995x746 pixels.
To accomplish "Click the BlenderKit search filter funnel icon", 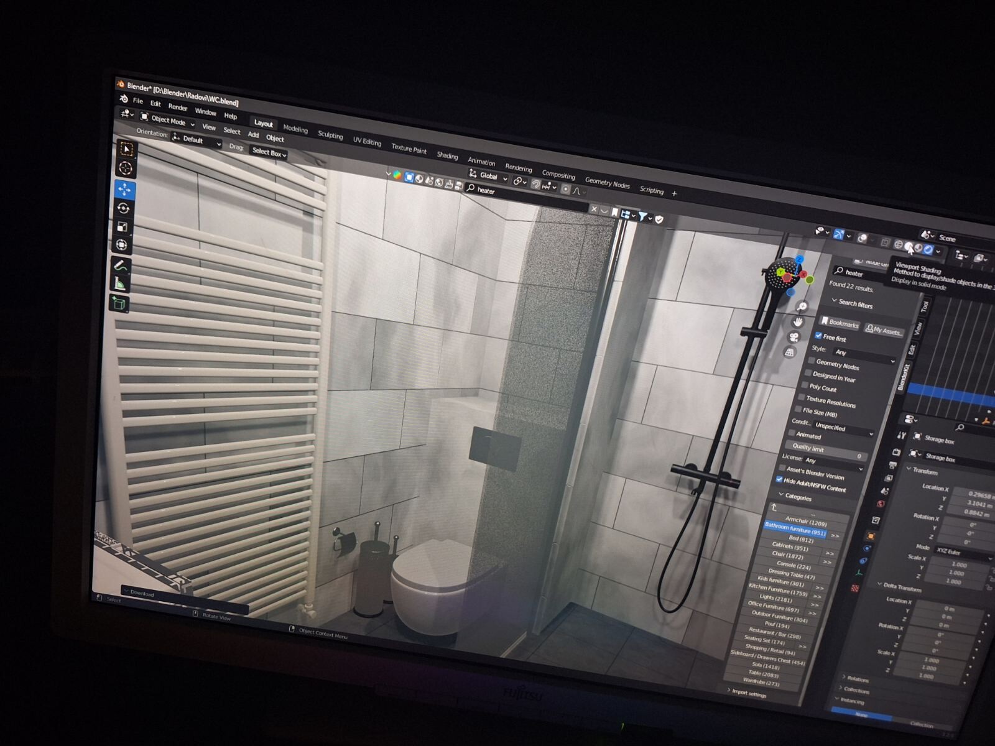I will 644,217.
